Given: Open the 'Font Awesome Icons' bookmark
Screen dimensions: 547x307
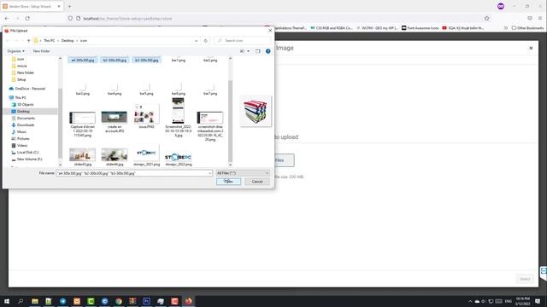Looking at the screenshot, I should coord(420,28).
